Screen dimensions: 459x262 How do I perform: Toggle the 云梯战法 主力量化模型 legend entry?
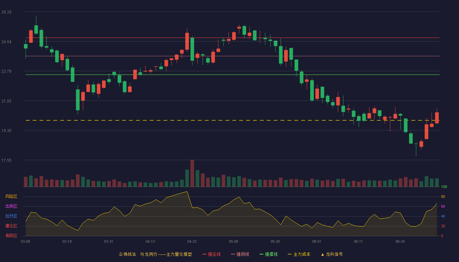155,254
